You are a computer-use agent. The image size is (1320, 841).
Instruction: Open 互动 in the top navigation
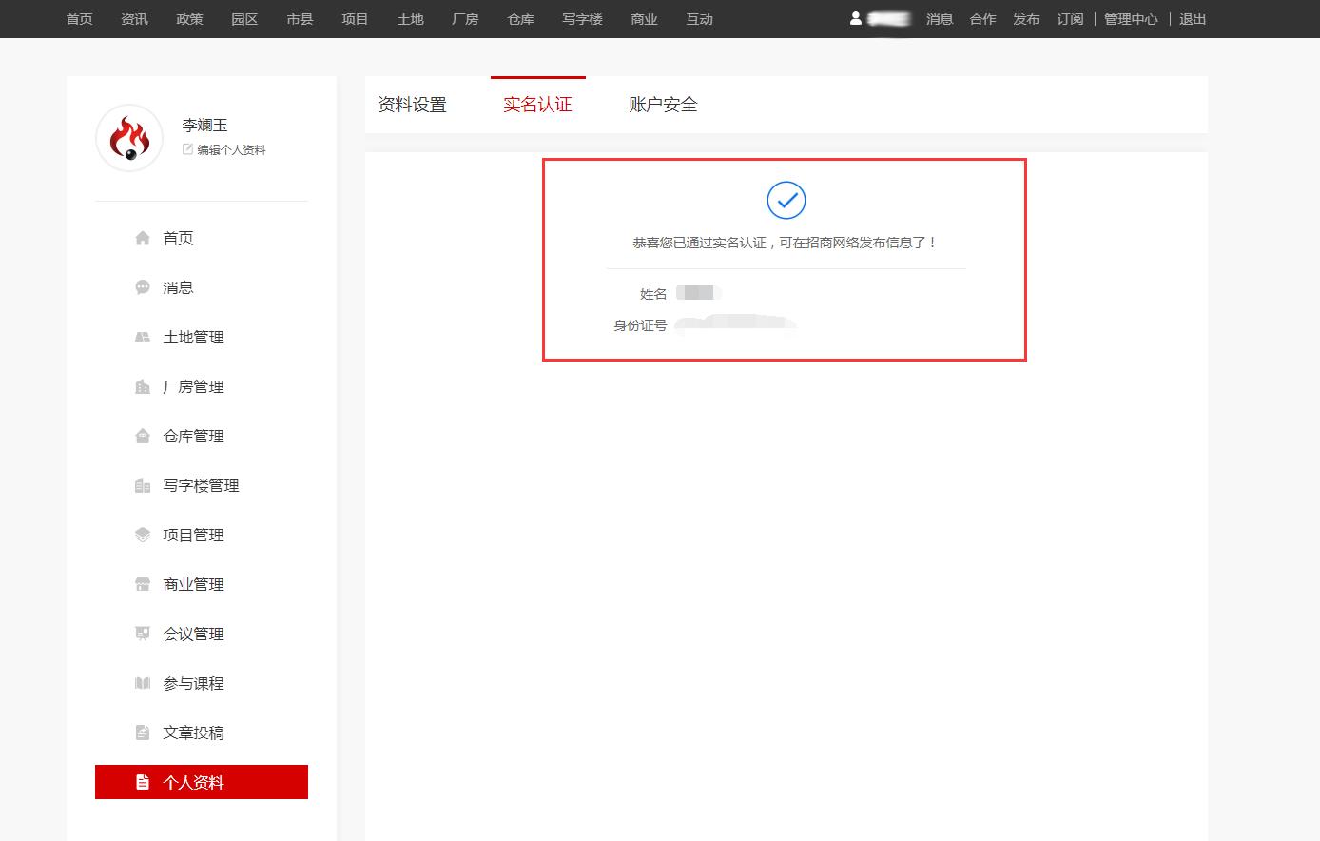699,19
